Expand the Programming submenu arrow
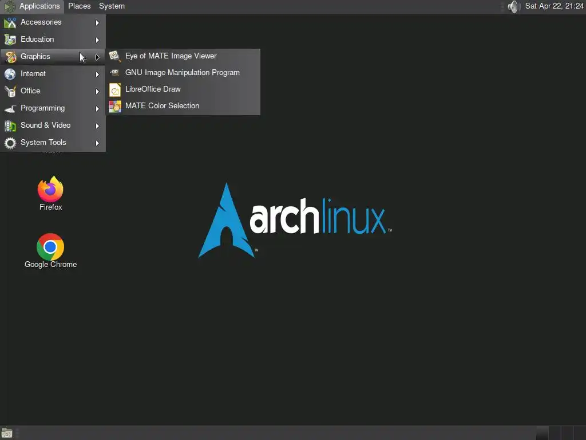Viewport: 586px width, 440px height. coord(97,109)
